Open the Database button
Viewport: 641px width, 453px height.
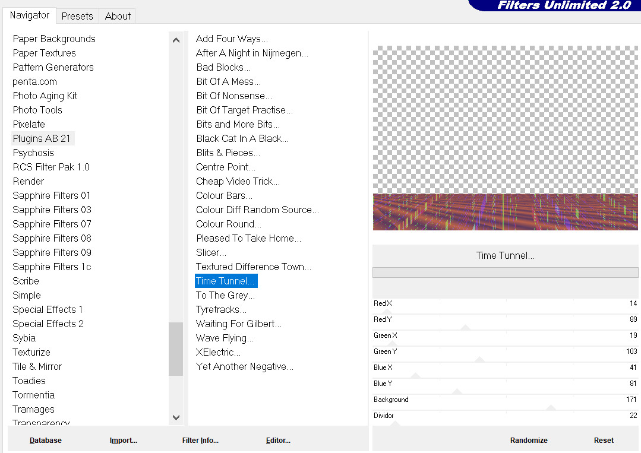[46, 441]
